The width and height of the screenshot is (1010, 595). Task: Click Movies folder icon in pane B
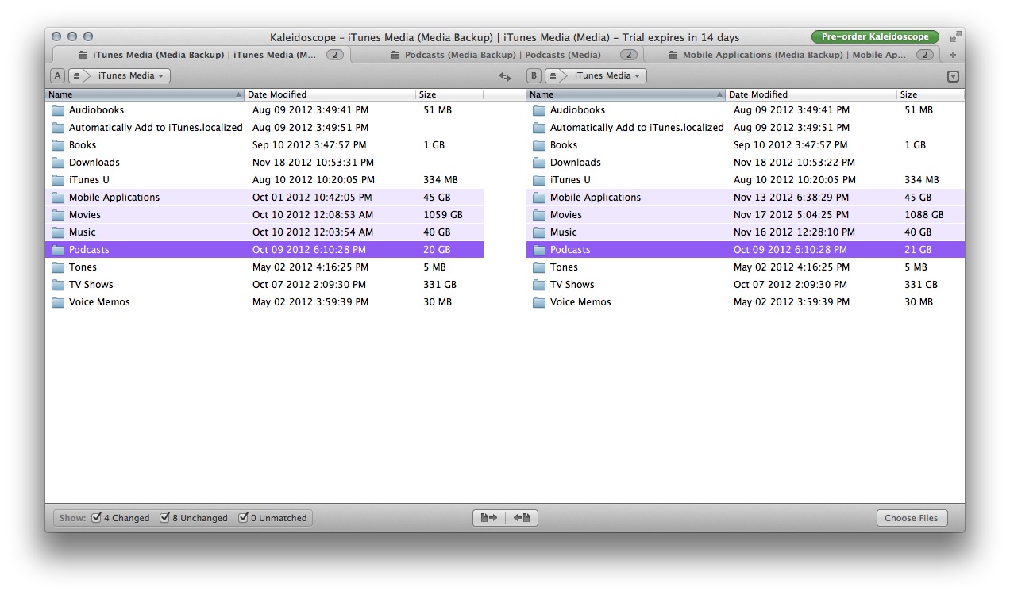click(539, 215)
